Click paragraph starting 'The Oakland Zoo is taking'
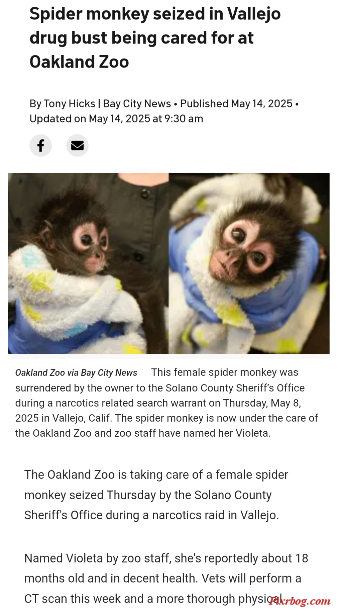Image resolution: width=337 pixels, height=612 pixels. 156,495
